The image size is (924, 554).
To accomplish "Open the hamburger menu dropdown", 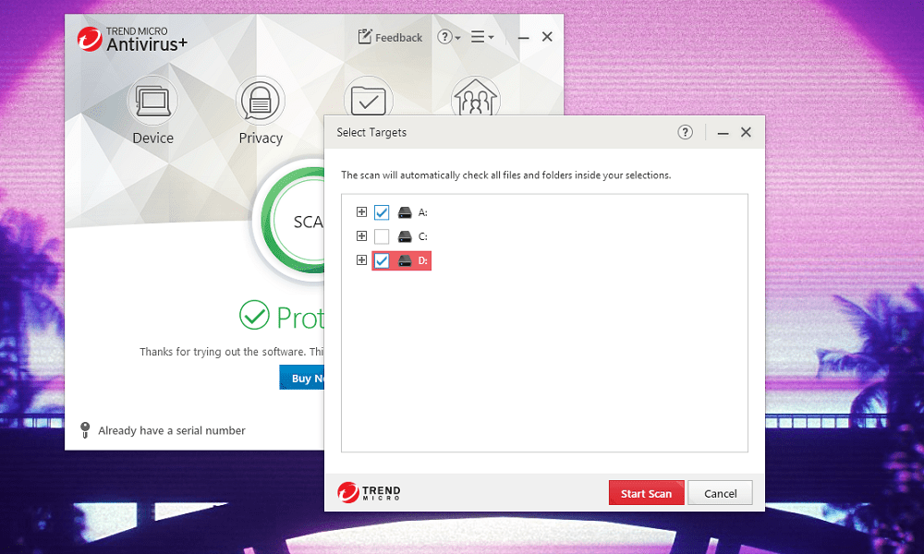I will [482, 37].
